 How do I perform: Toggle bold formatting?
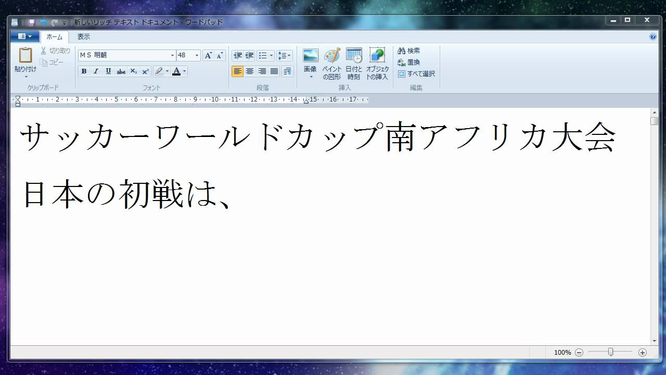[x=84, y=71]
